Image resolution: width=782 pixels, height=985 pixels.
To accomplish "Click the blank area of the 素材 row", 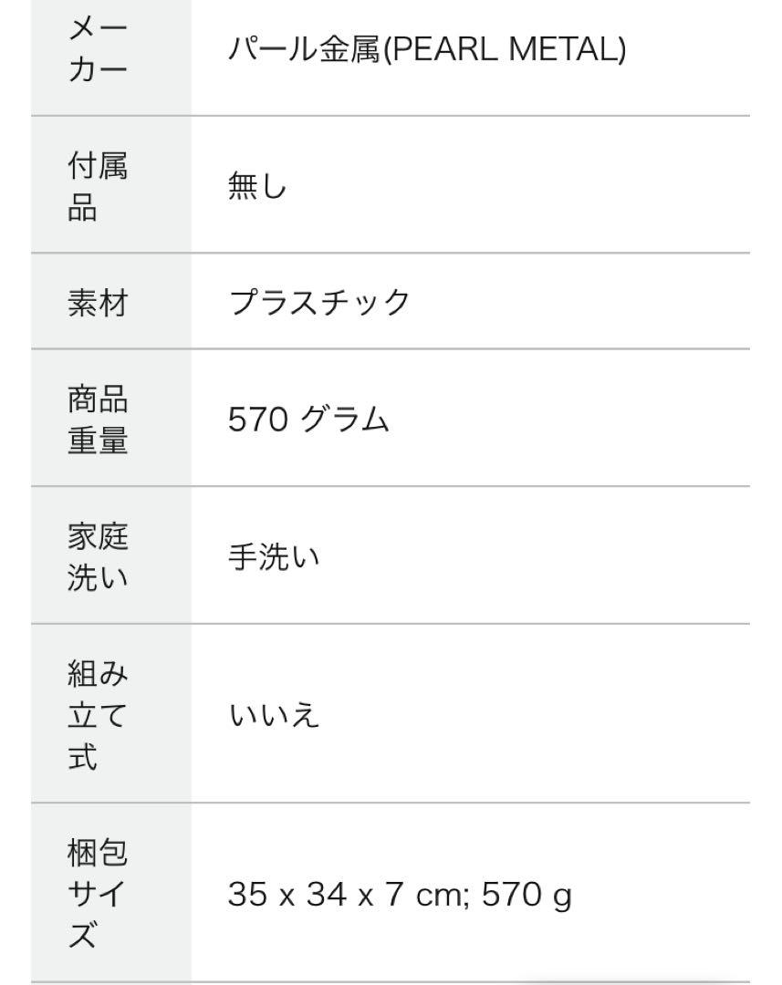I will tap(579, 302).
